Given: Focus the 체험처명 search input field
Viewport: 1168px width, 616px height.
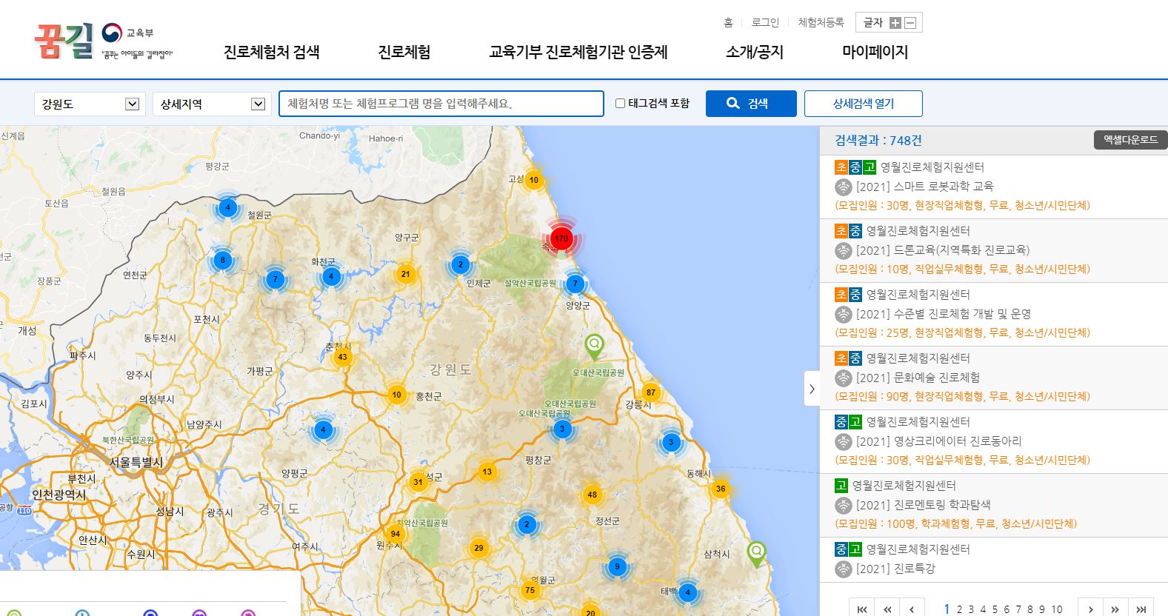Looking at the screenshot, I should (441, 104).
